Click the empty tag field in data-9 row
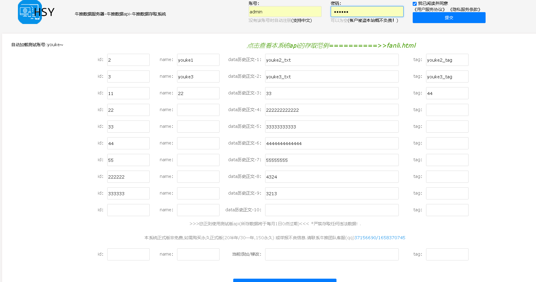536x282 pixels. (447, 193)
